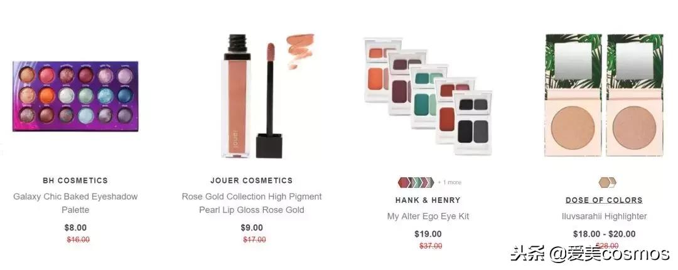678x270 pixels.
Task: Open the HANK & HENRY brand link
Action: click(428, 200)
